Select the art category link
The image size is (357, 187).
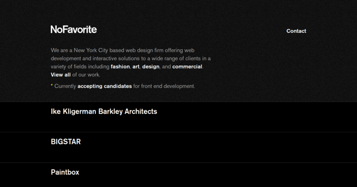[x=136, y=67]
